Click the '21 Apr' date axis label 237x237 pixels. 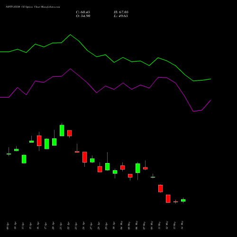click(61, 226)
